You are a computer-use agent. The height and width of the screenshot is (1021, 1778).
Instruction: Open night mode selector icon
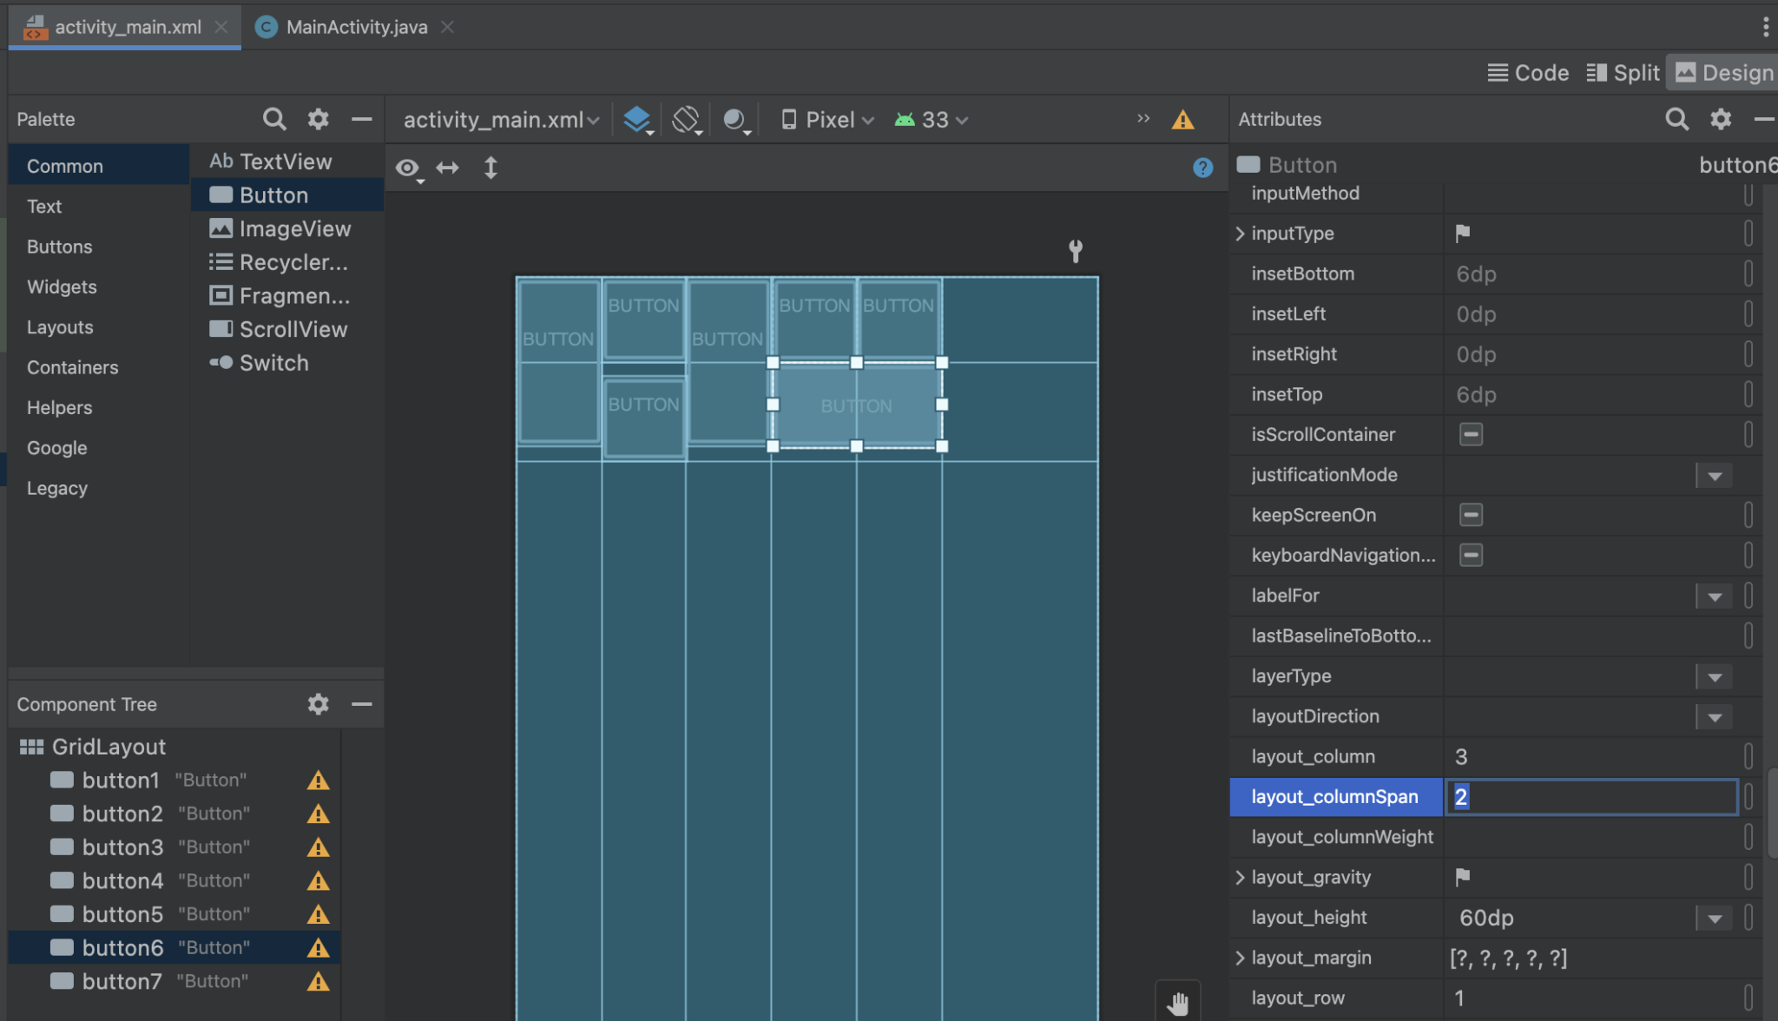coord(735,120)
